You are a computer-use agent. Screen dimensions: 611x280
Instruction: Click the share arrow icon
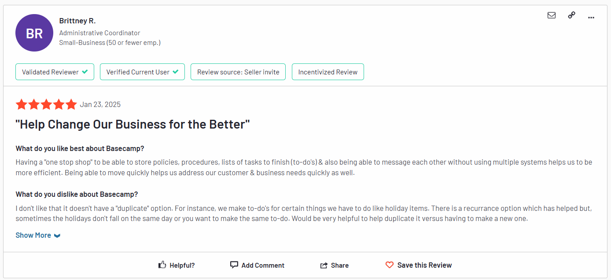(x=324, y=265)
